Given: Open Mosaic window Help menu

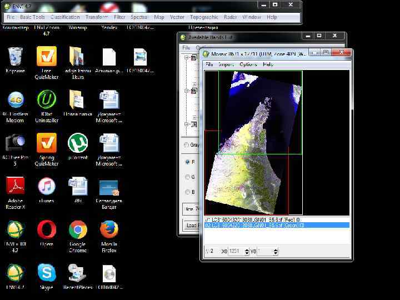Looking at the screenshot, I should 268,64.
